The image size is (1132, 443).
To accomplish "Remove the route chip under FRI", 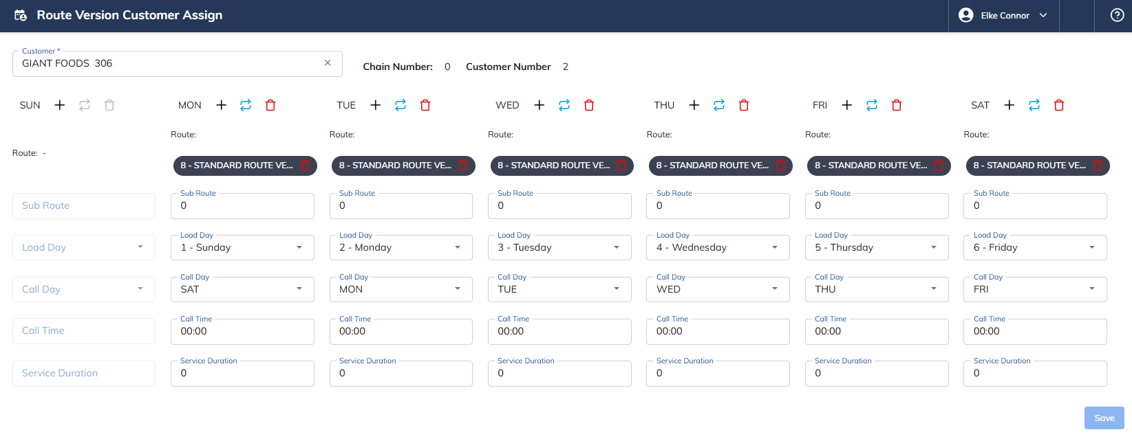I will [x=939, y=166].
